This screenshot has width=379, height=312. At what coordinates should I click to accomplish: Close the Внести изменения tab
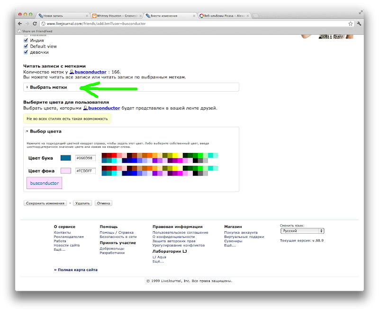(x=194, y=16)
